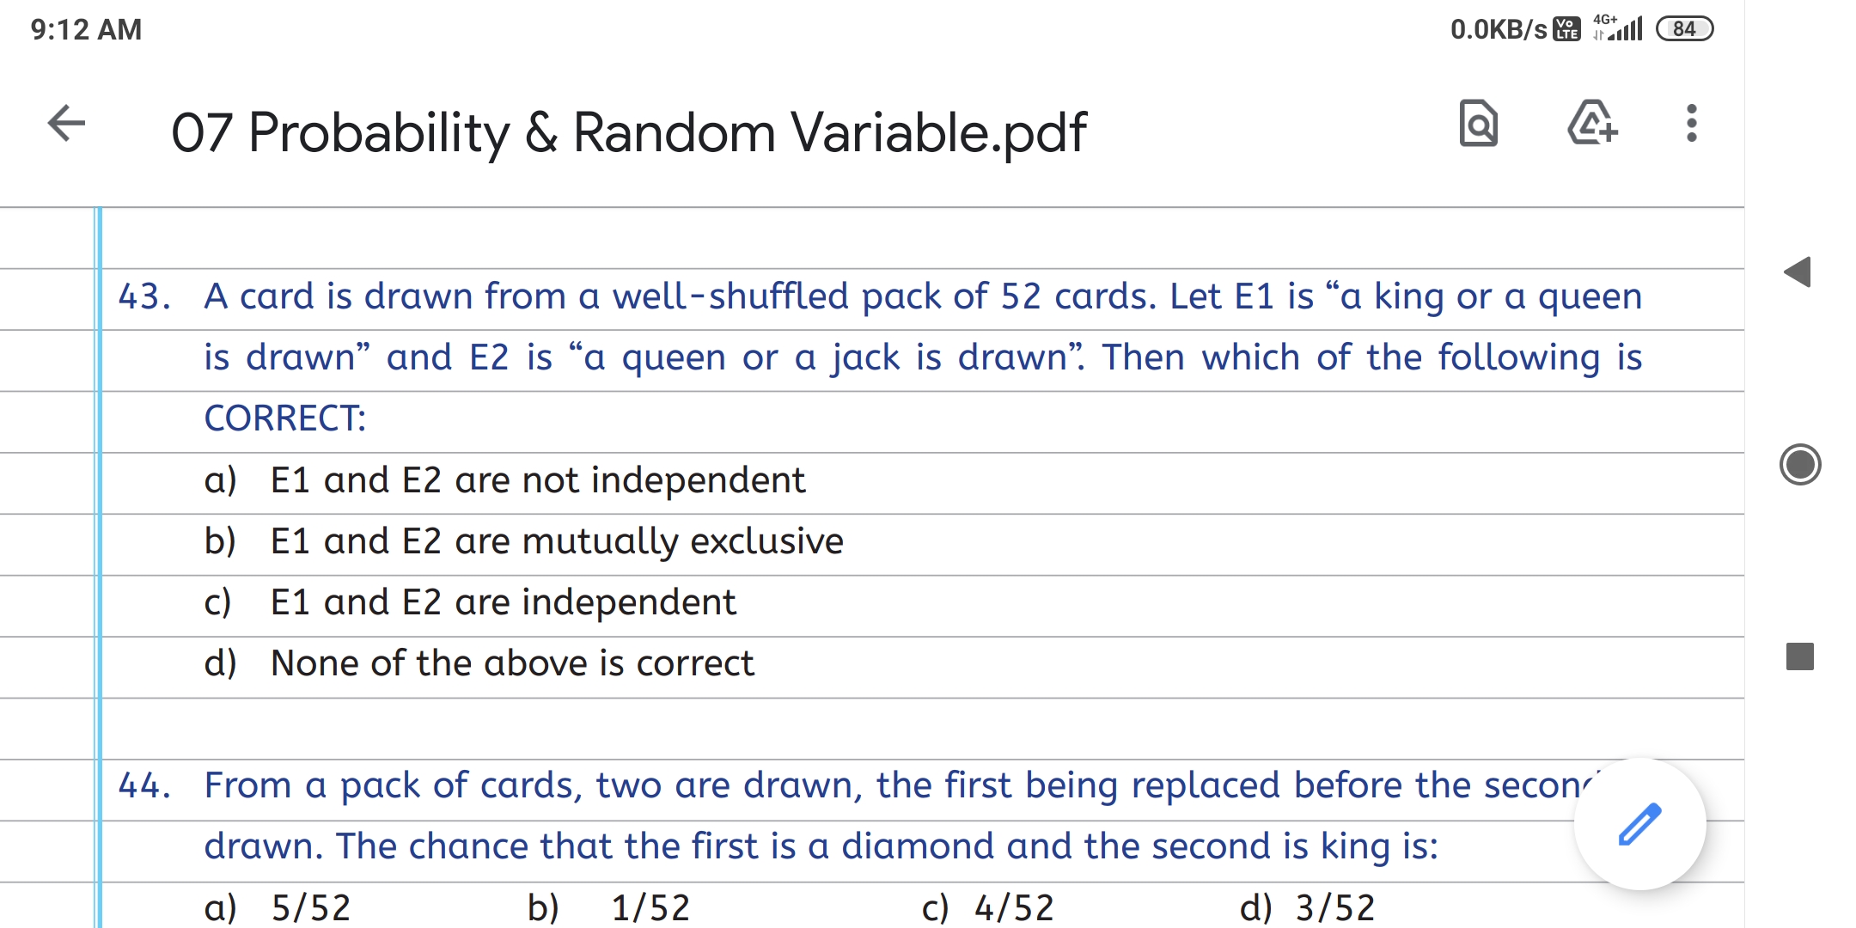Viewport: 1856px width, 928px height.
Task: Select option c) E1 and E2 are independent
Action: tap(503, 602)
